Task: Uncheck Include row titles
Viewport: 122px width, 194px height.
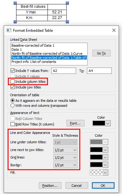Action: (x=12, y=87)
